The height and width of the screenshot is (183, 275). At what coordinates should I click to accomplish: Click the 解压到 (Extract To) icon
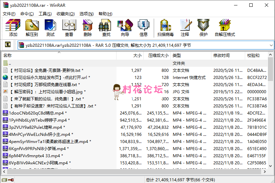pos(32,28)
